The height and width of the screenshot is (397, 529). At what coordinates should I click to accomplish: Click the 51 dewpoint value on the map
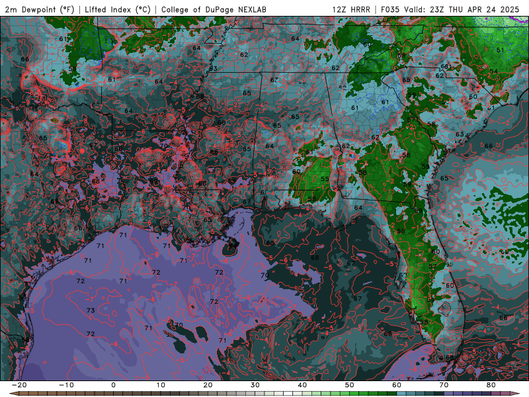501,50
